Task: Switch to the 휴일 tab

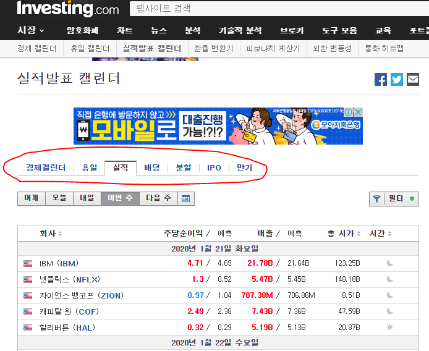Action: coord(90,167)
